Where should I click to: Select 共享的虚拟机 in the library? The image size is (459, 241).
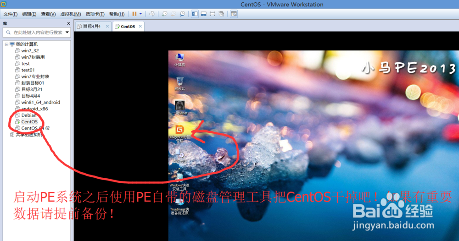click(x=28, y=134)
